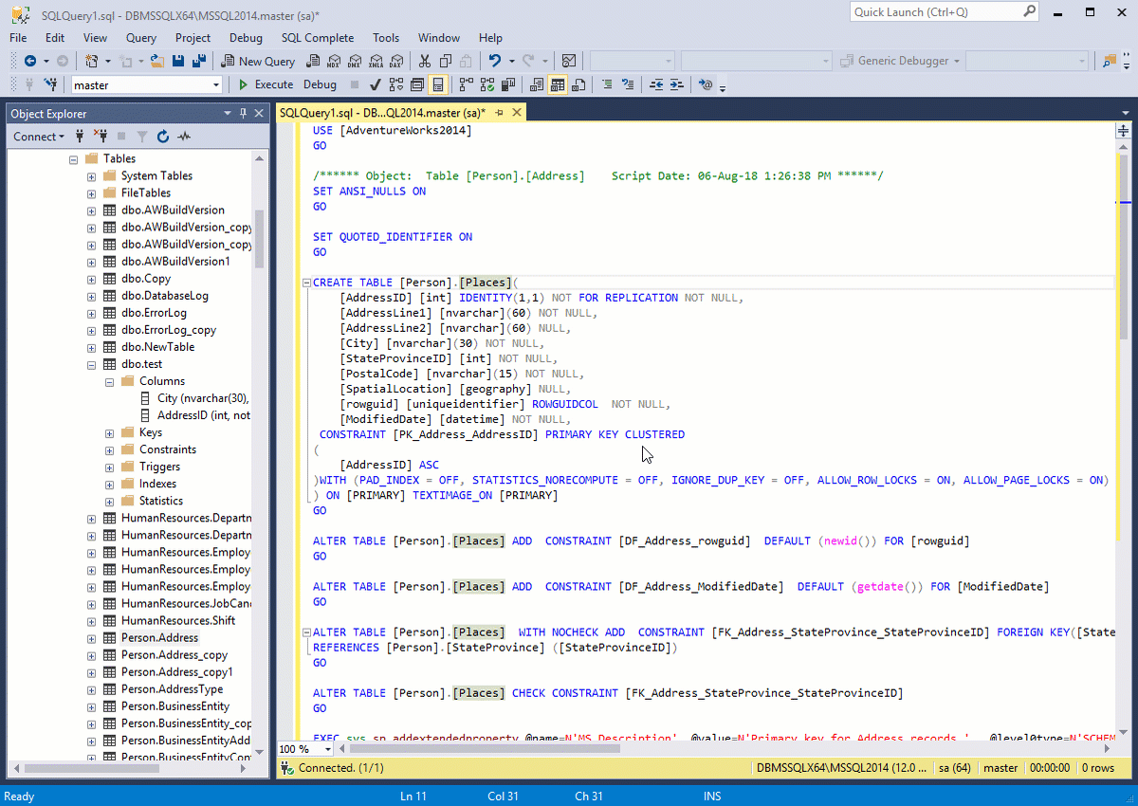The image size is (1138, 806).
Task: Click the Execute button
Action: (x=266, y=84)
